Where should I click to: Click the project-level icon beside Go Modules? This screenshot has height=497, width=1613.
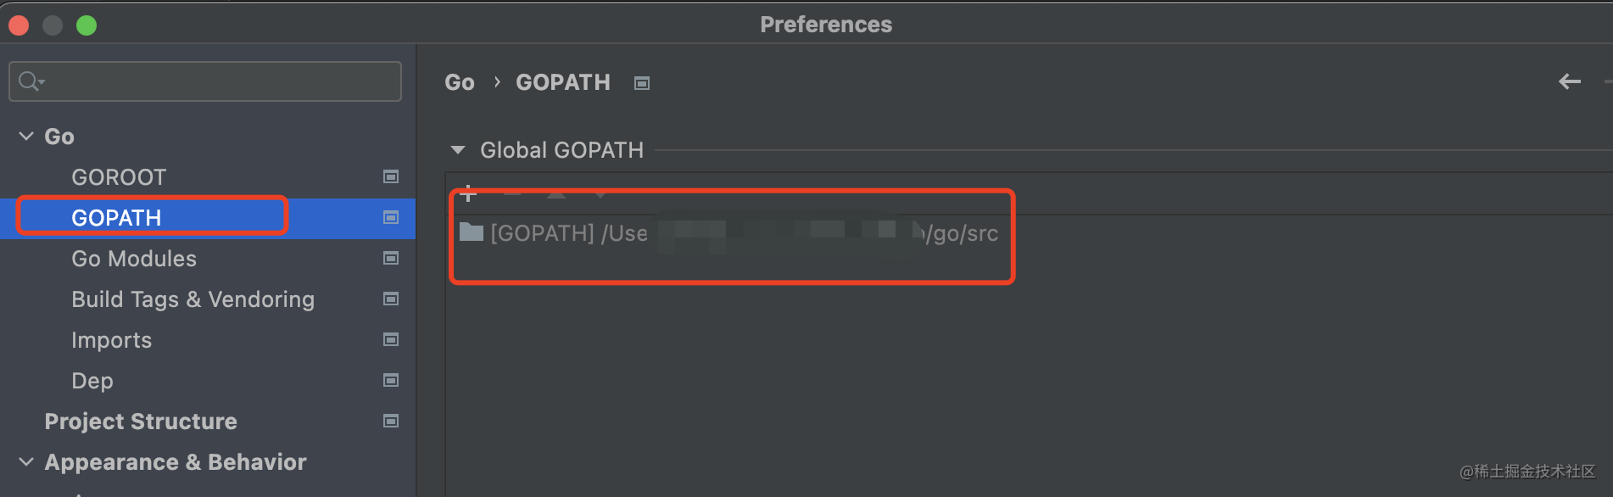pos(391,258)
